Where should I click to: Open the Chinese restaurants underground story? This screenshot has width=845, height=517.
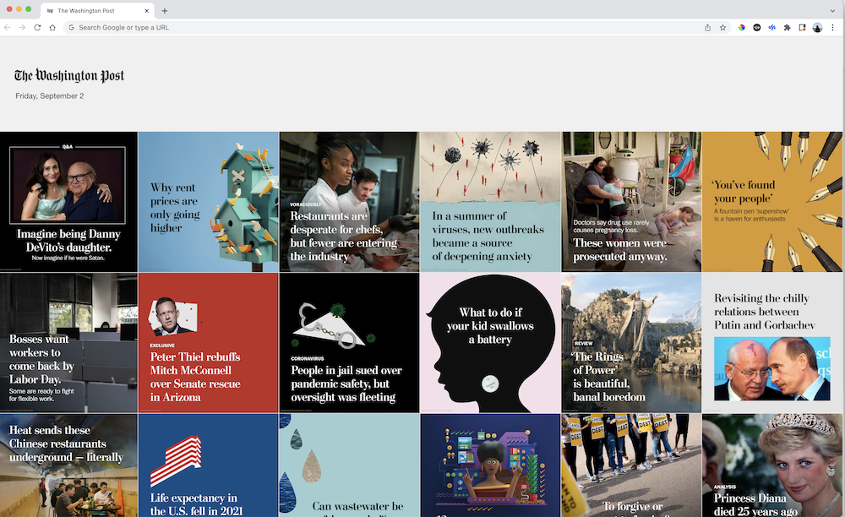(x=68, y=465)
